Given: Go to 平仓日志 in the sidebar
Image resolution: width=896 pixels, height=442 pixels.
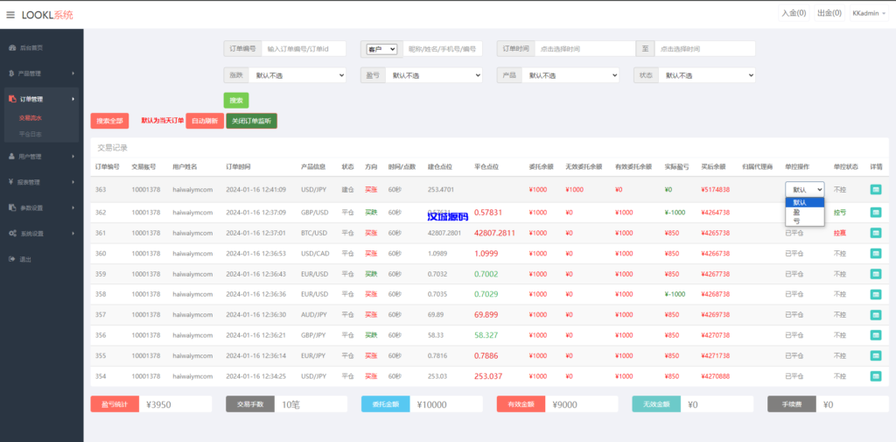Looking at the screenshot, I should 31,134.
